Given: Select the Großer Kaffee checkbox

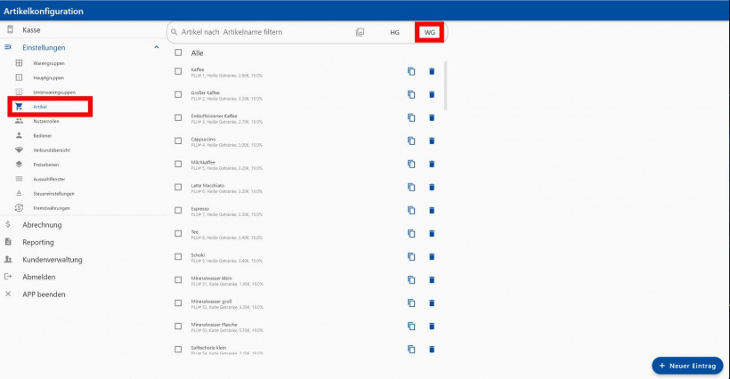Looking at the screenshot, I should [178, 94].
